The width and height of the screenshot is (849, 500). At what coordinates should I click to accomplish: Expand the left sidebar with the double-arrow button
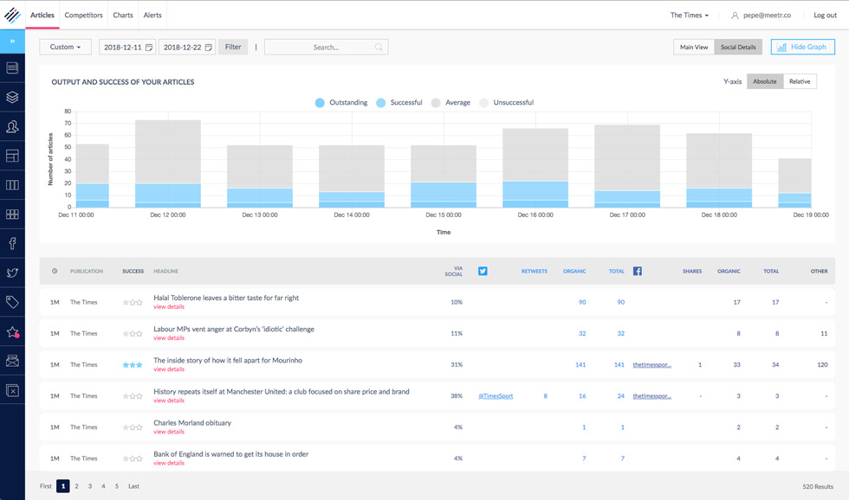[x=12, y=41]
